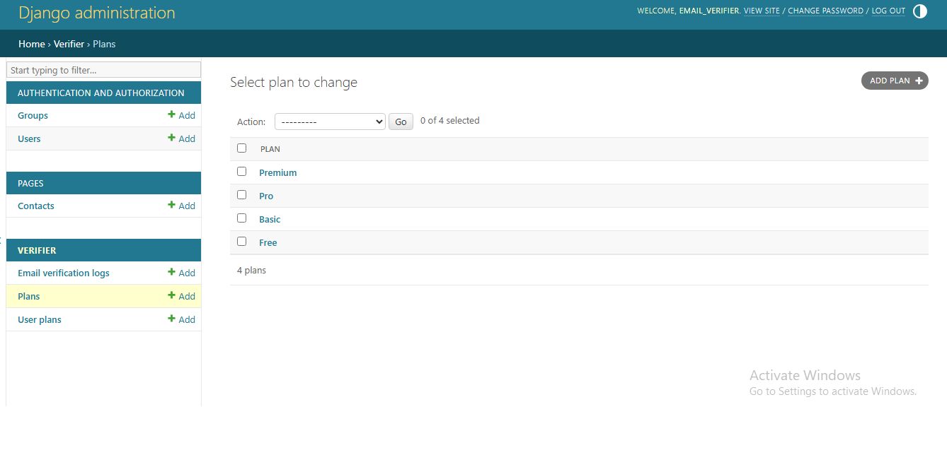
Task: Click the 'Select plan to change' heading
Action: [x=294, y=82]
